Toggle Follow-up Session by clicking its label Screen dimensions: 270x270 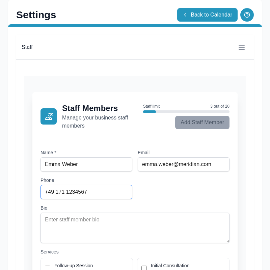tap(74, 266)
